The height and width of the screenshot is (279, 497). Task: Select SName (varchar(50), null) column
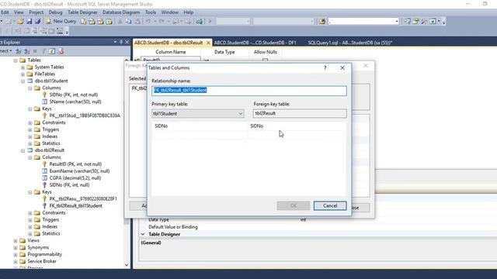pyautogui.click(x=75, y=102)
